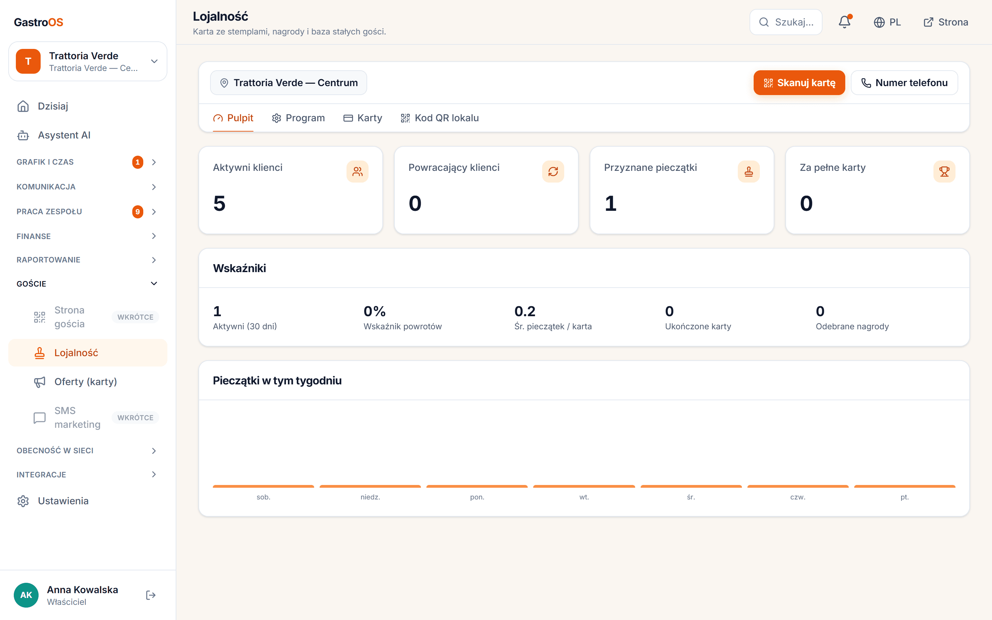Open SMS marketing menu item
Screen dimensions: 992x620
[88, 417]
